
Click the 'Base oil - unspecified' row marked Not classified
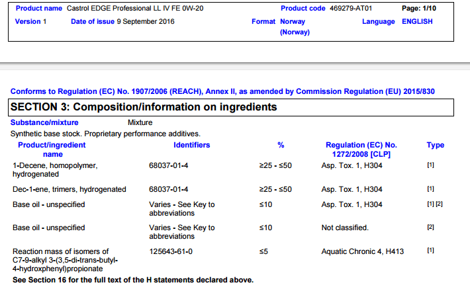[x=48, y=228]
